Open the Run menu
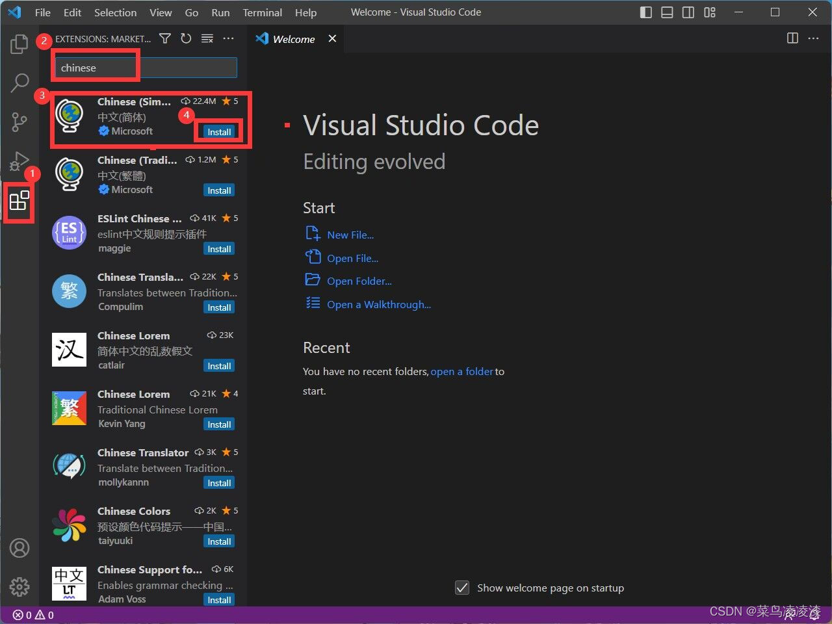This screenshot has width=832, height=624. (220, 12)
